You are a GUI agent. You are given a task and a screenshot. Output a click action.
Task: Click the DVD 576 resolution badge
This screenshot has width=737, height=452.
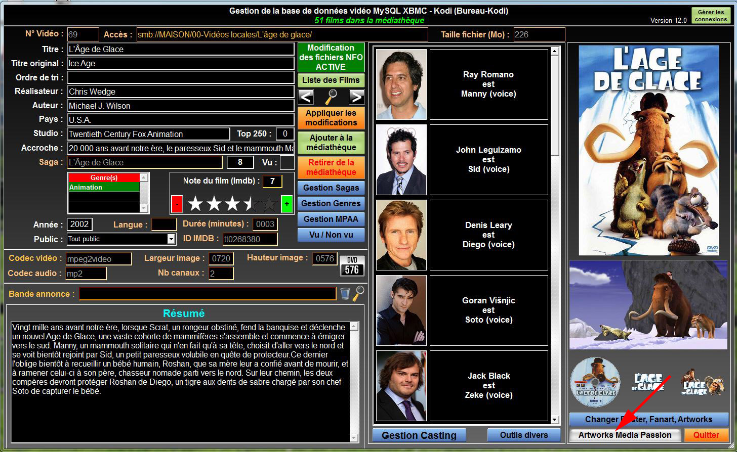(352, 266)
